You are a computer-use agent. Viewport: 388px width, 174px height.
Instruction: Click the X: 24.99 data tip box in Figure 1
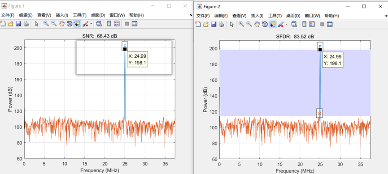click(137, 59)
